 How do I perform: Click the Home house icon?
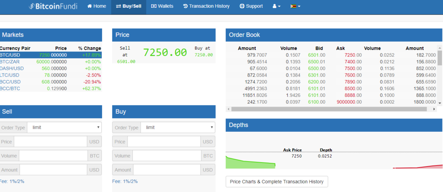pos(90,6)
